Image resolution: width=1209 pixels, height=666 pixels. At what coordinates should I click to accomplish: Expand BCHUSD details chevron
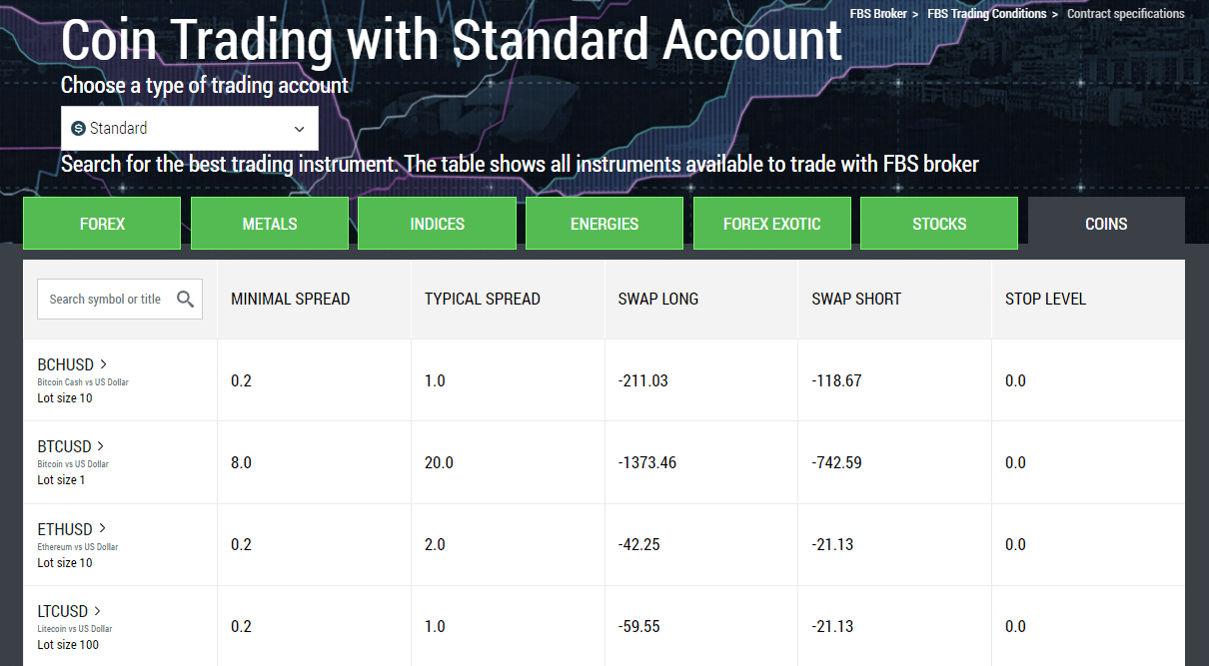click(x=103, y=363)
